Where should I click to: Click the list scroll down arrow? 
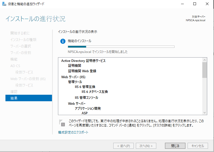point(204,113)
